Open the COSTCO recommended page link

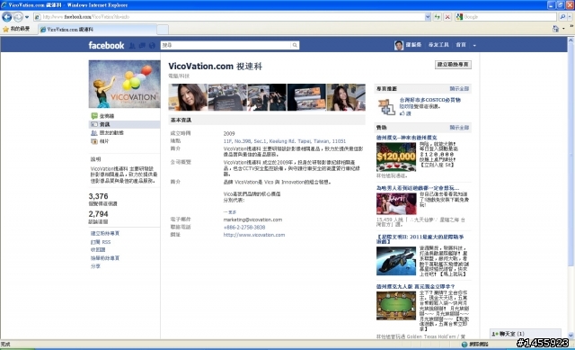(429, 100)
